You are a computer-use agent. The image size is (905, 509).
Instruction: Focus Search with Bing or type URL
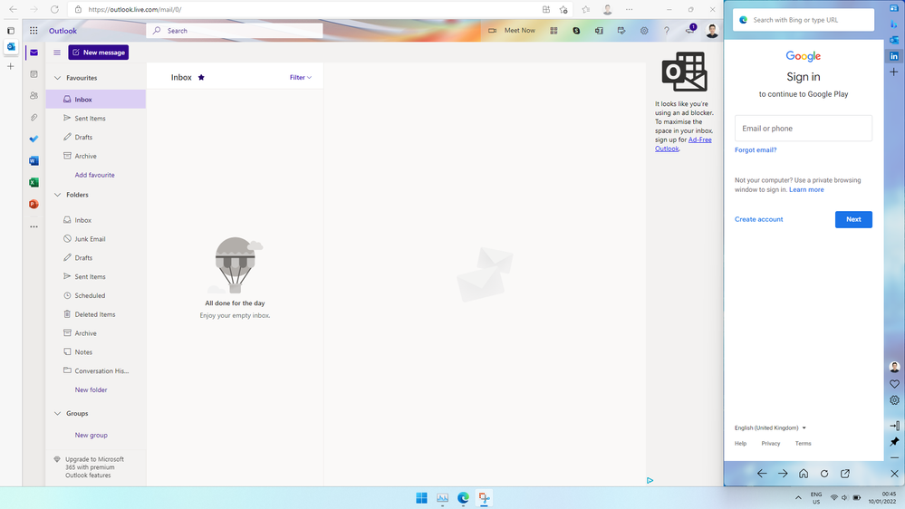(x=804, y=20)
